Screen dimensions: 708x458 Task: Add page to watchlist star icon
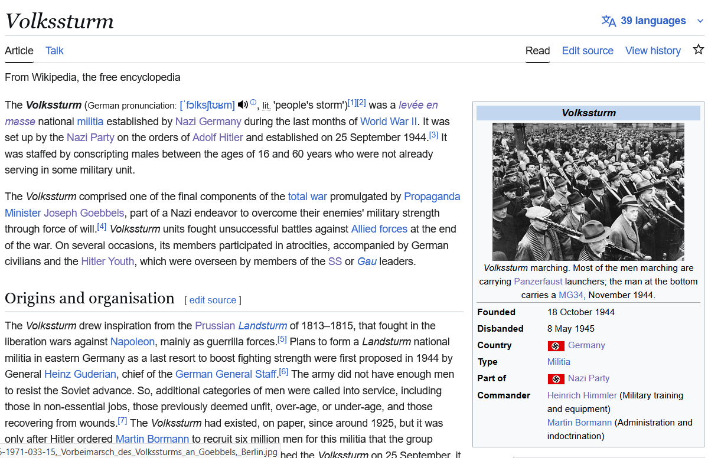point(698,49)
